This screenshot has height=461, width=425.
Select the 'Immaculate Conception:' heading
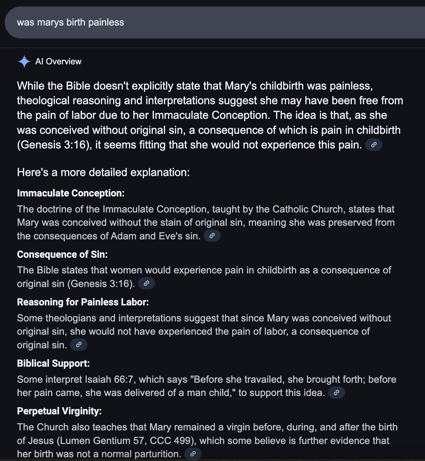(x=71, y=193)
